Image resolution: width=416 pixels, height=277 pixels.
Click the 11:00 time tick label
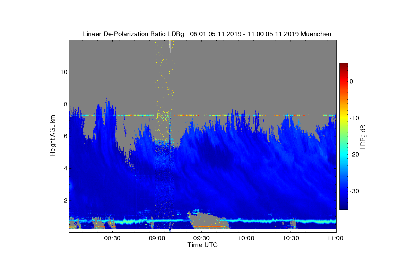(x=335, y=238)
